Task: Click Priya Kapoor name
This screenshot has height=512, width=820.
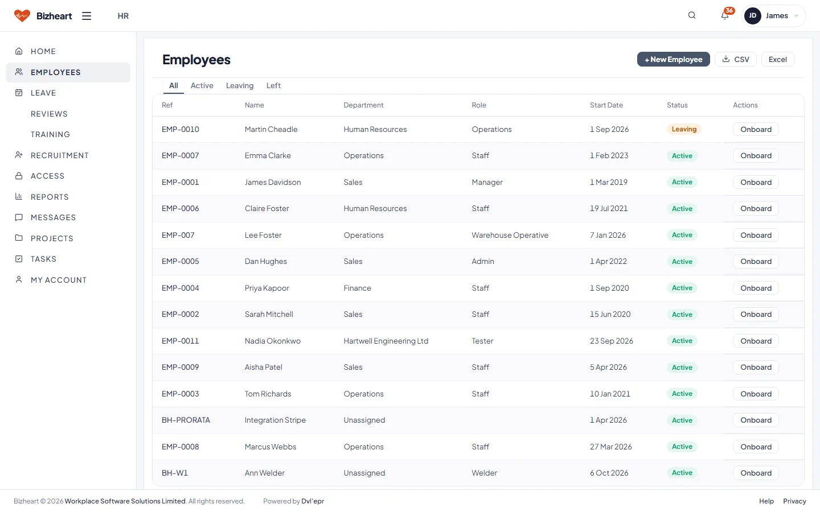Action: (x=266, y=288)
